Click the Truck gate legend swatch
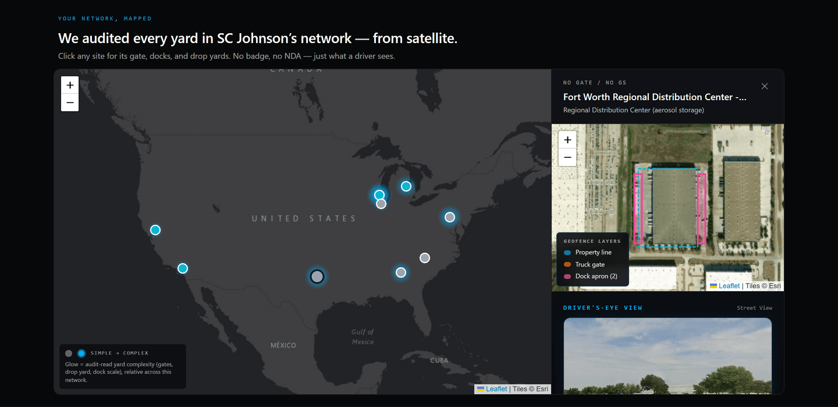 coord(567,264)
